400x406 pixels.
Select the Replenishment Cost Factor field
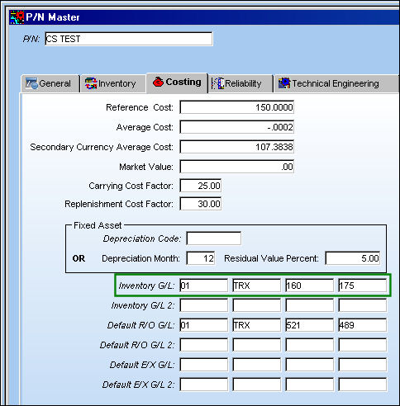201,204
